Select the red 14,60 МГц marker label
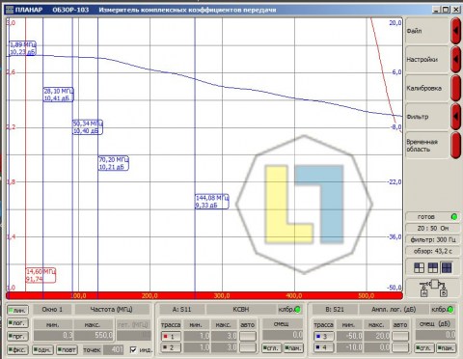This screenshot has width=463, height=359. click(41, 275)
